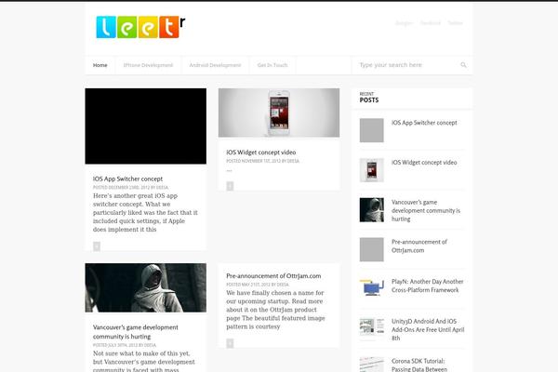The image size is (558, 372).
Task: Click the 'Posted July 30th, 2012' meta line
Action: [x=125, y=345]
